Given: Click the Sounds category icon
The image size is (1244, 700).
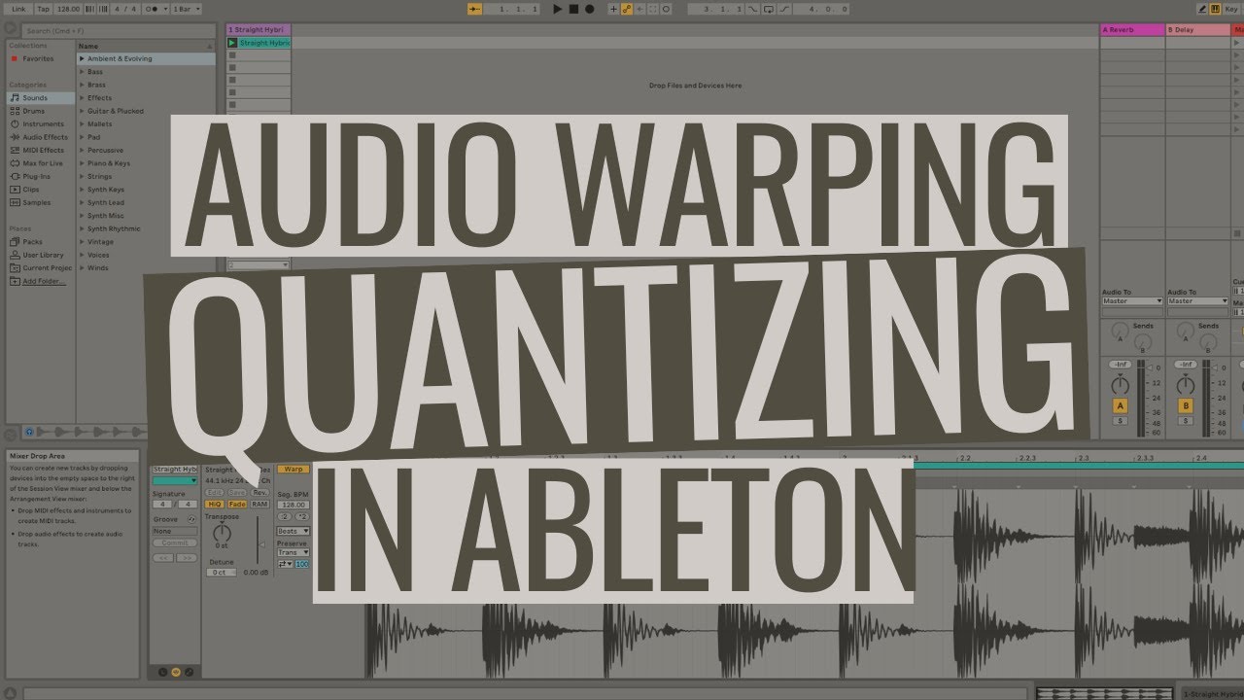Looking at the screenshot, I should point(15,98).
